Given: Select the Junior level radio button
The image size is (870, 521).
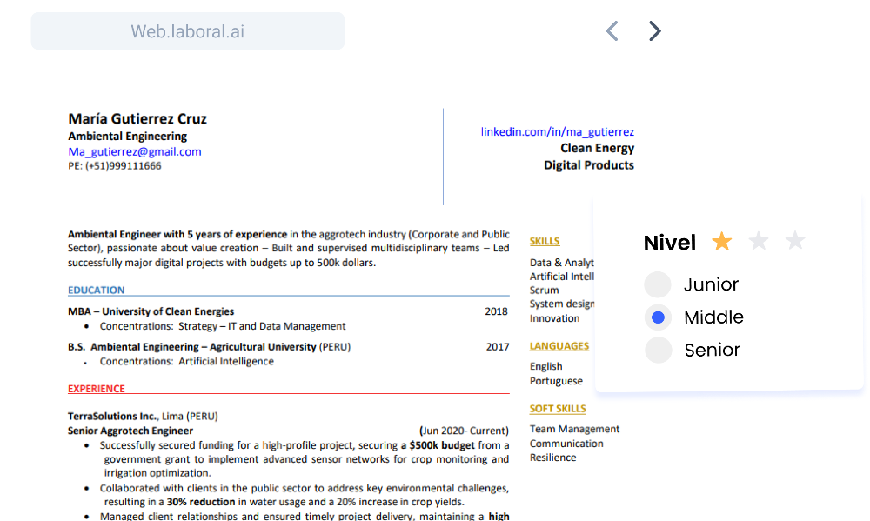Looking at the screenshot, I should pyautogui.click(x=658, y=284).
